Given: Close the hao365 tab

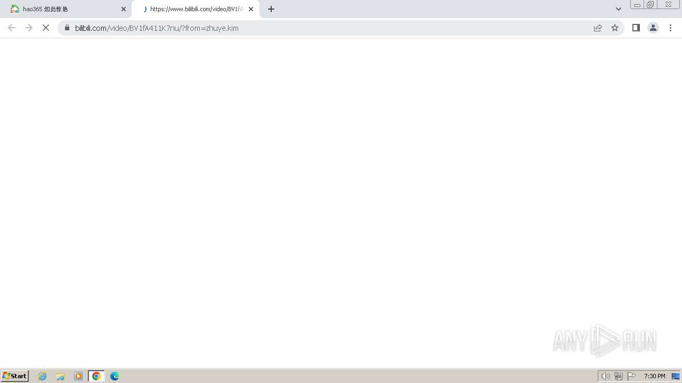Looking at the screenshot, I should click(124, 9).
